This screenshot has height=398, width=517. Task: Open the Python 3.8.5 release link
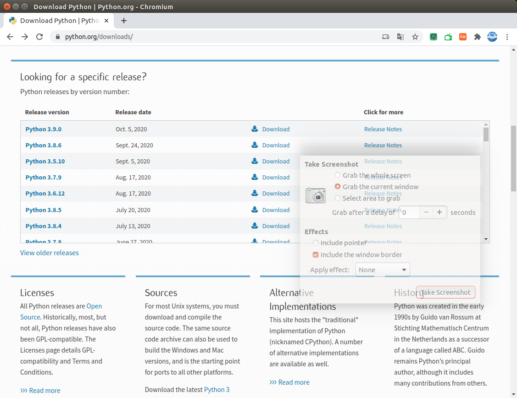click(44, 210)
